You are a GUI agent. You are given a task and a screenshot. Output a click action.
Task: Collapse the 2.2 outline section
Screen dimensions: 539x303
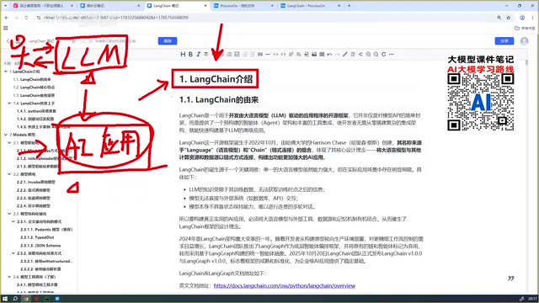coord(9,174)
